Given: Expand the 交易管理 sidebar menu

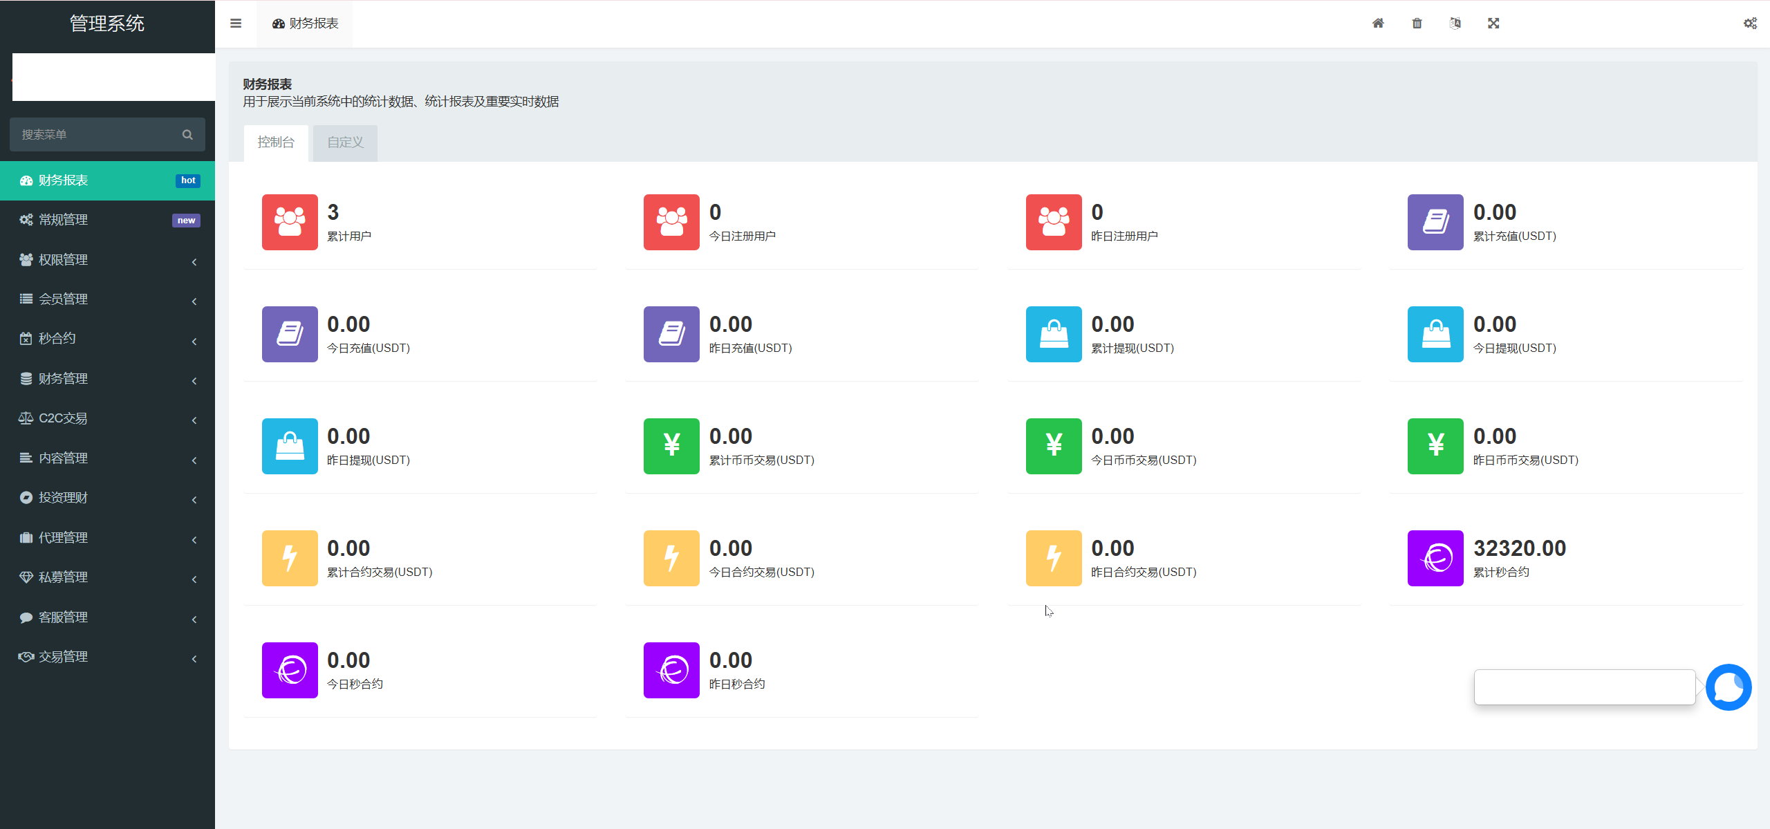Looking at the screenshot, I should pyautogui.click(x=107, y=657).
